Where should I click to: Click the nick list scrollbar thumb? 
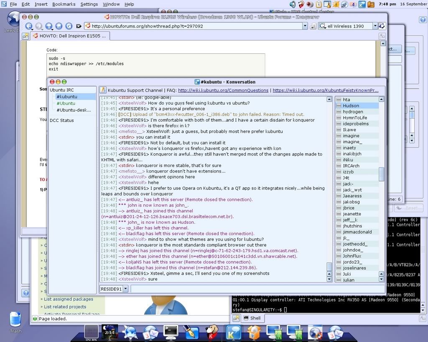pyautogui.click(x=381, y=174)
